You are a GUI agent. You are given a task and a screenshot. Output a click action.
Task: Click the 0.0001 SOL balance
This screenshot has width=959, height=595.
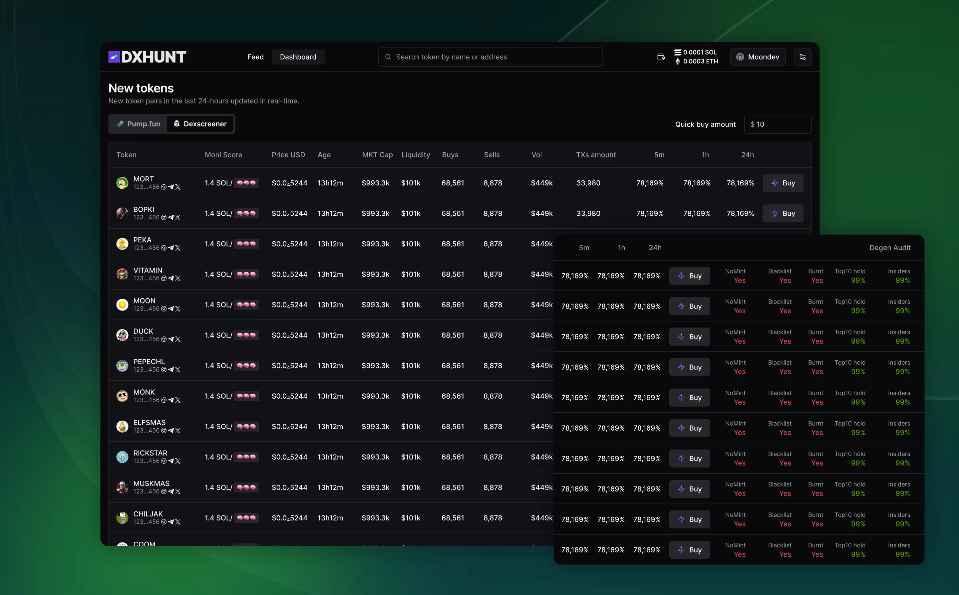coord(695,52)
